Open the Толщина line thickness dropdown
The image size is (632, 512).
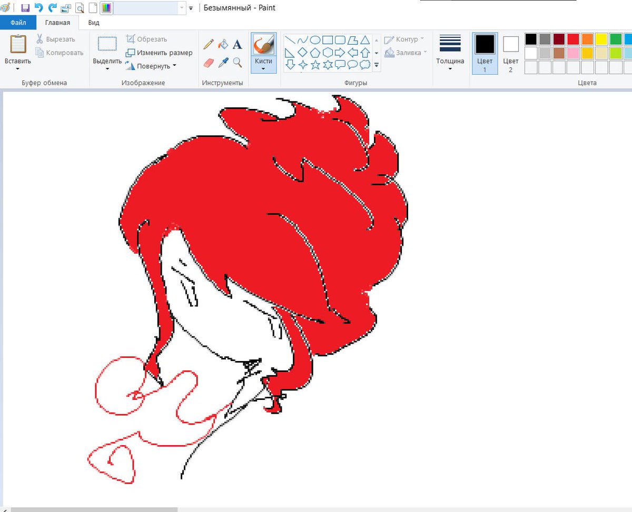point(450,53)
